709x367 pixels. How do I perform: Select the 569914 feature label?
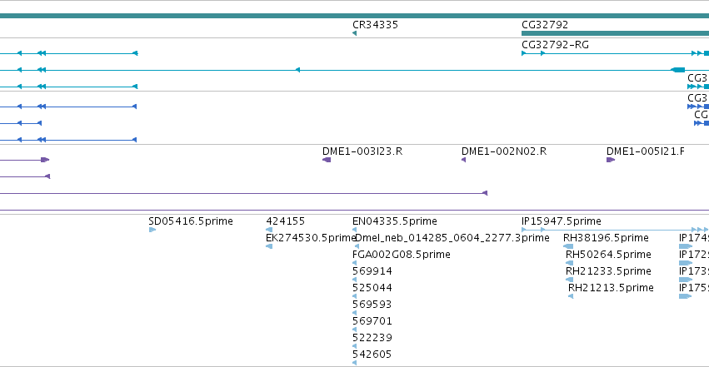click(372, 271)
